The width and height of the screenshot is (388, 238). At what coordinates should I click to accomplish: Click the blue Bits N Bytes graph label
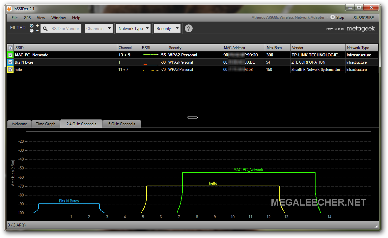pyautogui.click(x=69, y=201)
